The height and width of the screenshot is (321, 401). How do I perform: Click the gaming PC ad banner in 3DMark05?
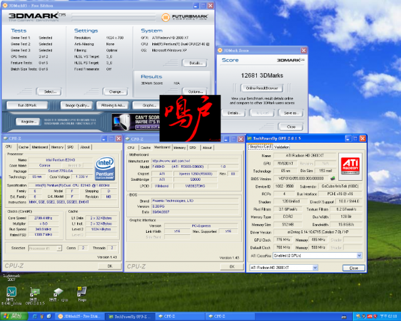136,121
